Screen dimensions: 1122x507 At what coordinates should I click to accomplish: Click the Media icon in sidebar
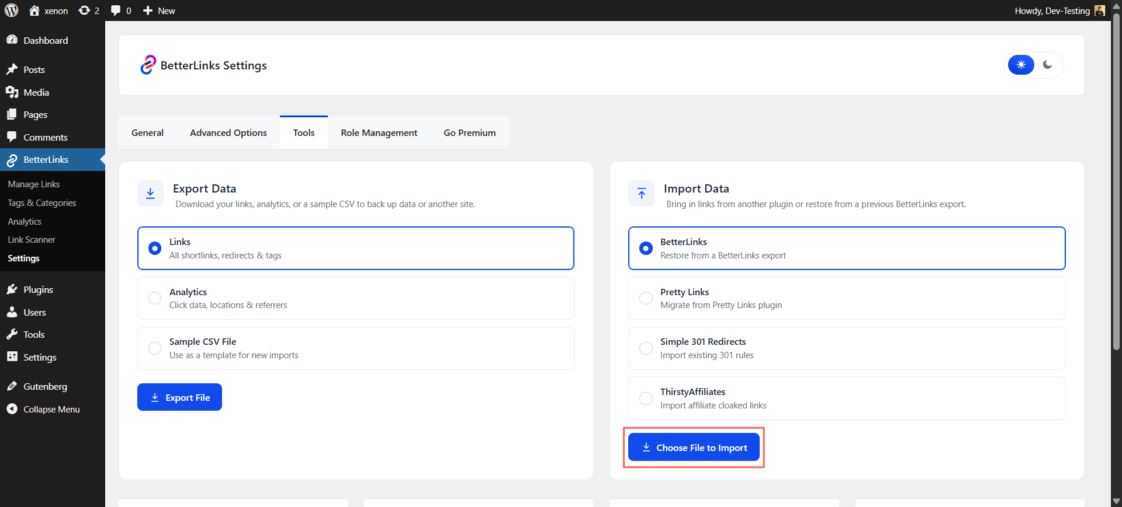(12, 92)
